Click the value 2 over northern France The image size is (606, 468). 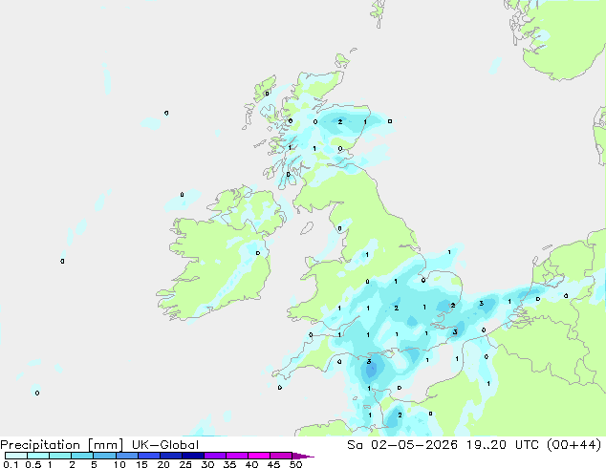click(400, 415)
